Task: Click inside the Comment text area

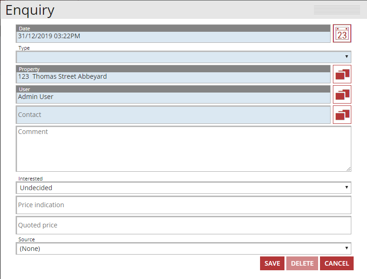Action: pyautogui.click(x=183, y=149)
